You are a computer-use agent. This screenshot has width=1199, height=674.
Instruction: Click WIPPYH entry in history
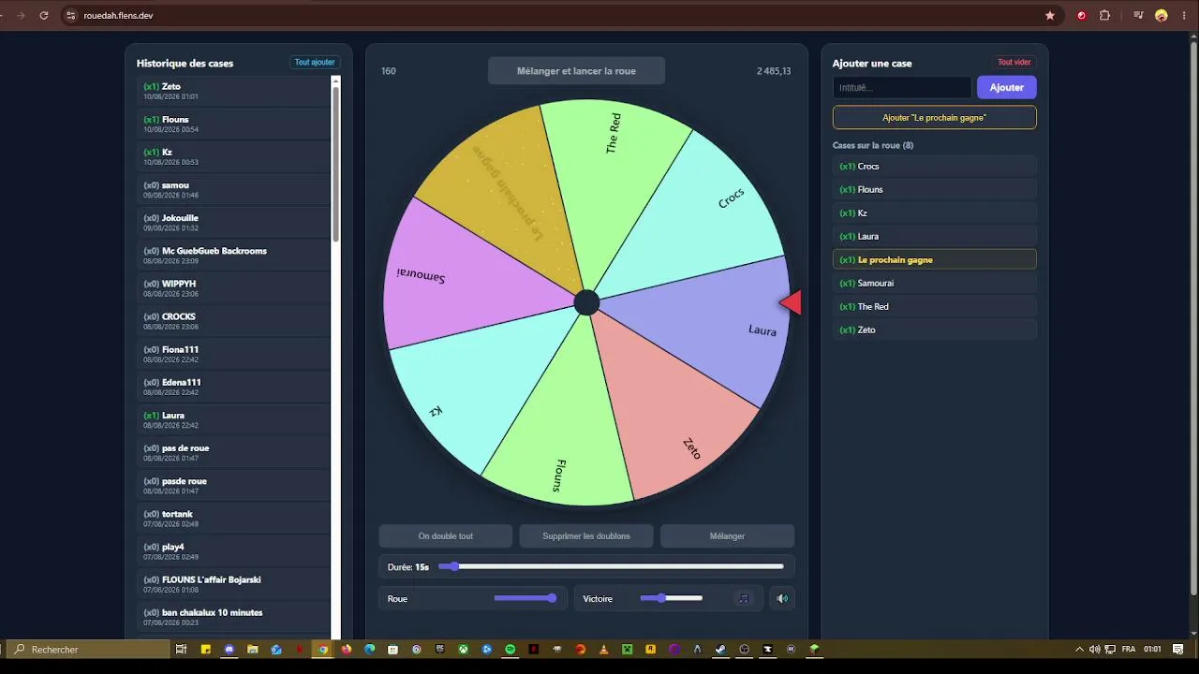[x=233, y=287]
